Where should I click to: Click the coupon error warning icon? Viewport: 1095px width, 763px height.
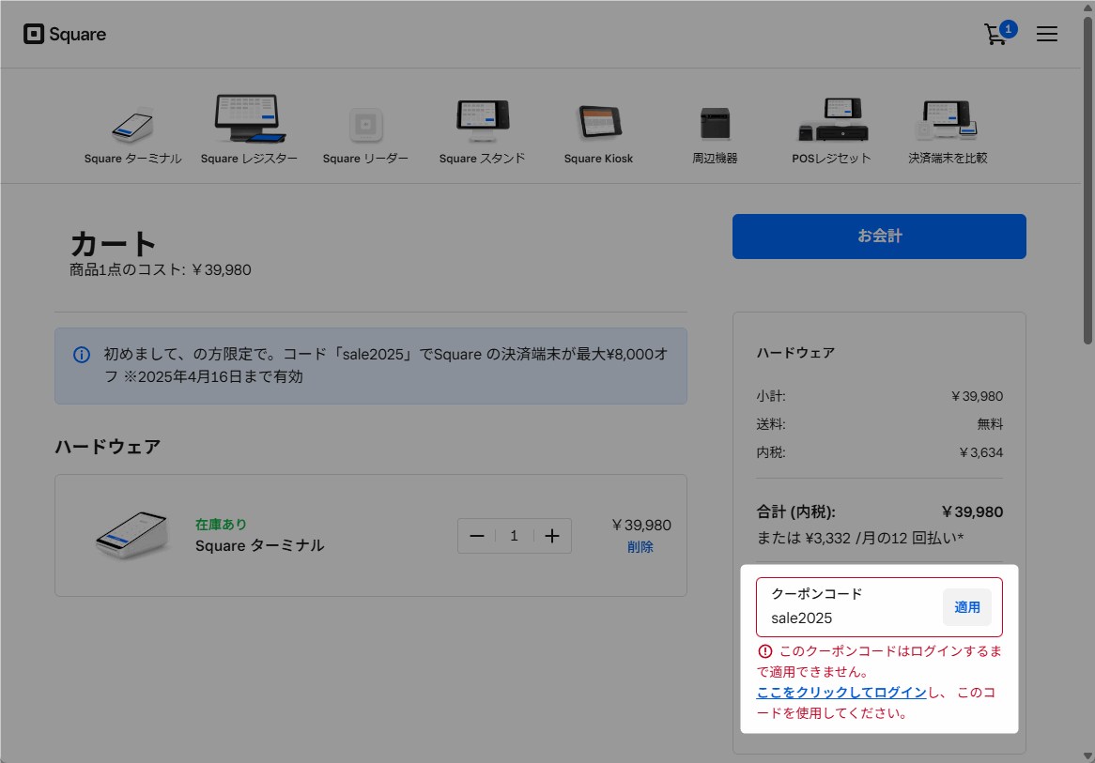pyautogui.click(x=765, y=651)
